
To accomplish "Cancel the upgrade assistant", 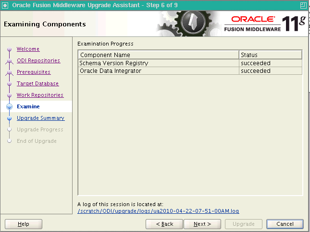I will pyautogui.click(x=285, y=224).
